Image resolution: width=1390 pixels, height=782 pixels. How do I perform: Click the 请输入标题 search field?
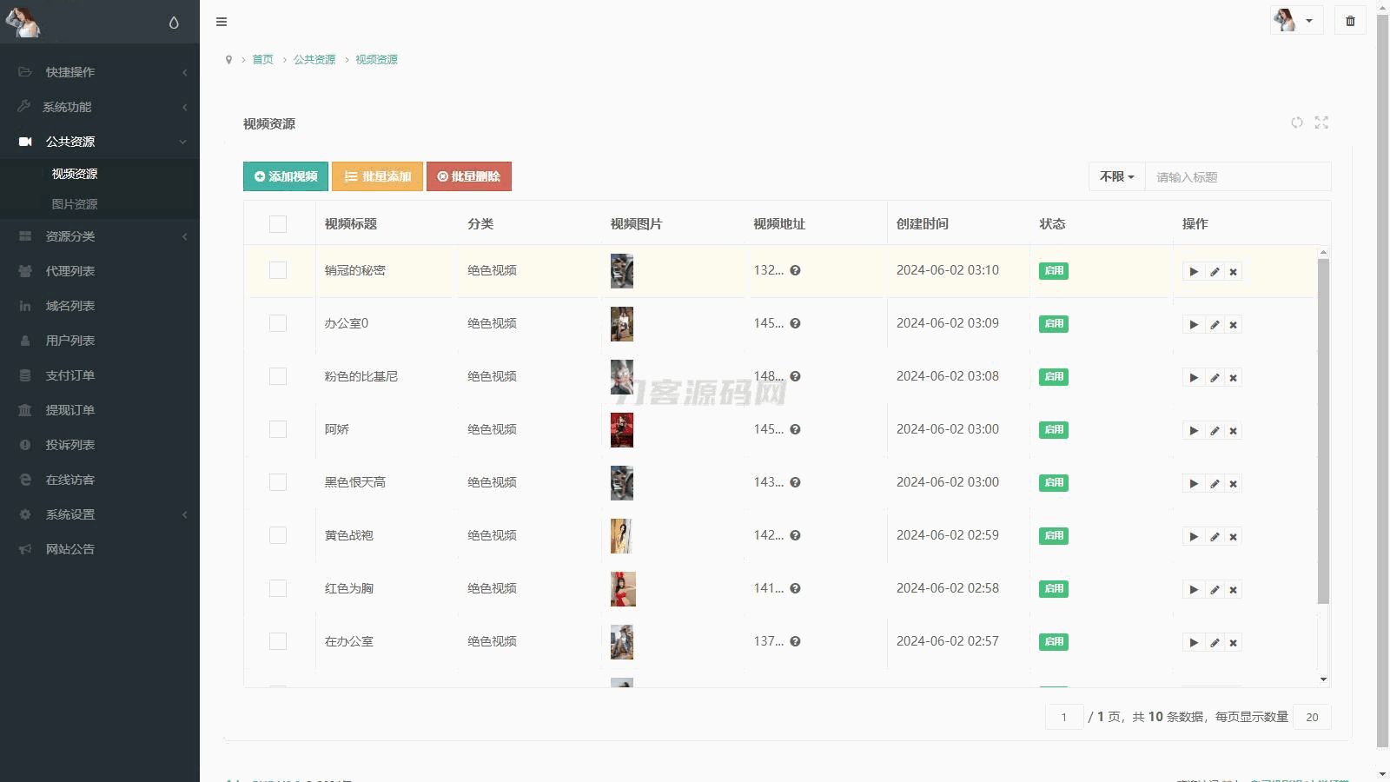pos(1237,176)
